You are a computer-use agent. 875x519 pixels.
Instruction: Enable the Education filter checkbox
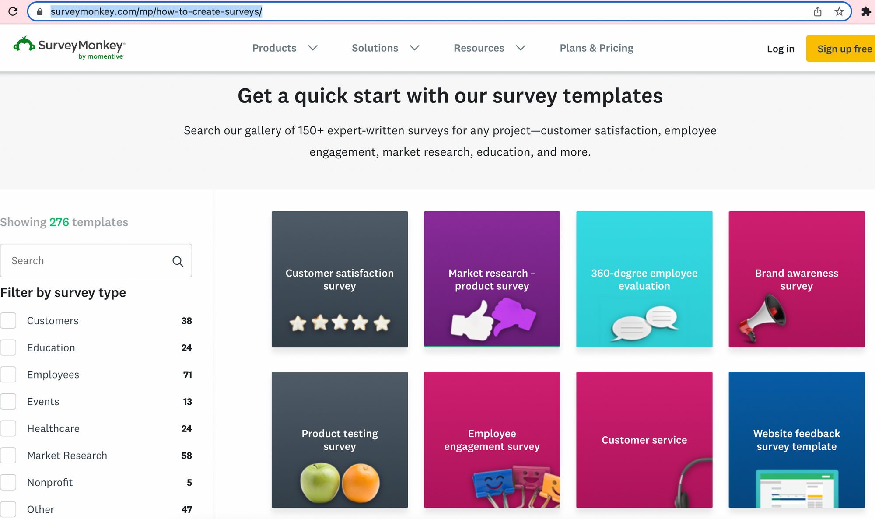tap(8, 348)
